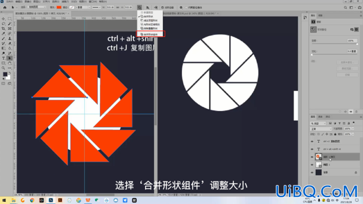Hide the ellipse 1 layer
The image size is (363, 204).
[312, 165]
